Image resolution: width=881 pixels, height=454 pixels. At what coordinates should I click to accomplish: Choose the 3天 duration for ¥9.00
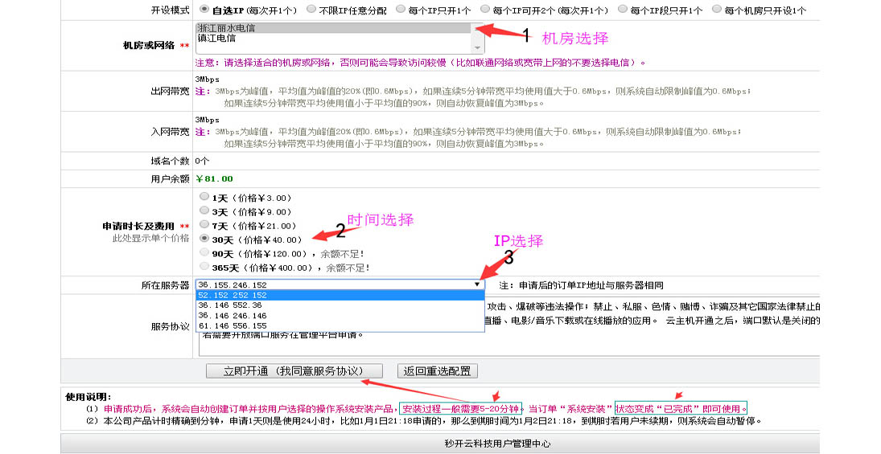pos(204,211)
